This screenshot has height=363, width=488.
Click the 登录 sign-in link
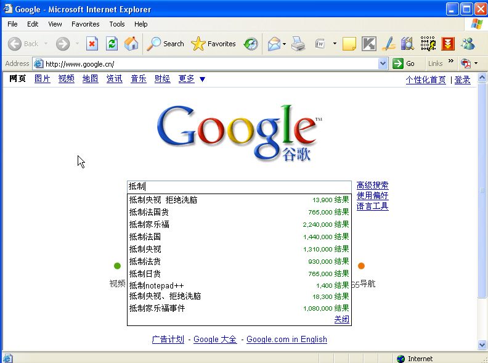[462, 80]
